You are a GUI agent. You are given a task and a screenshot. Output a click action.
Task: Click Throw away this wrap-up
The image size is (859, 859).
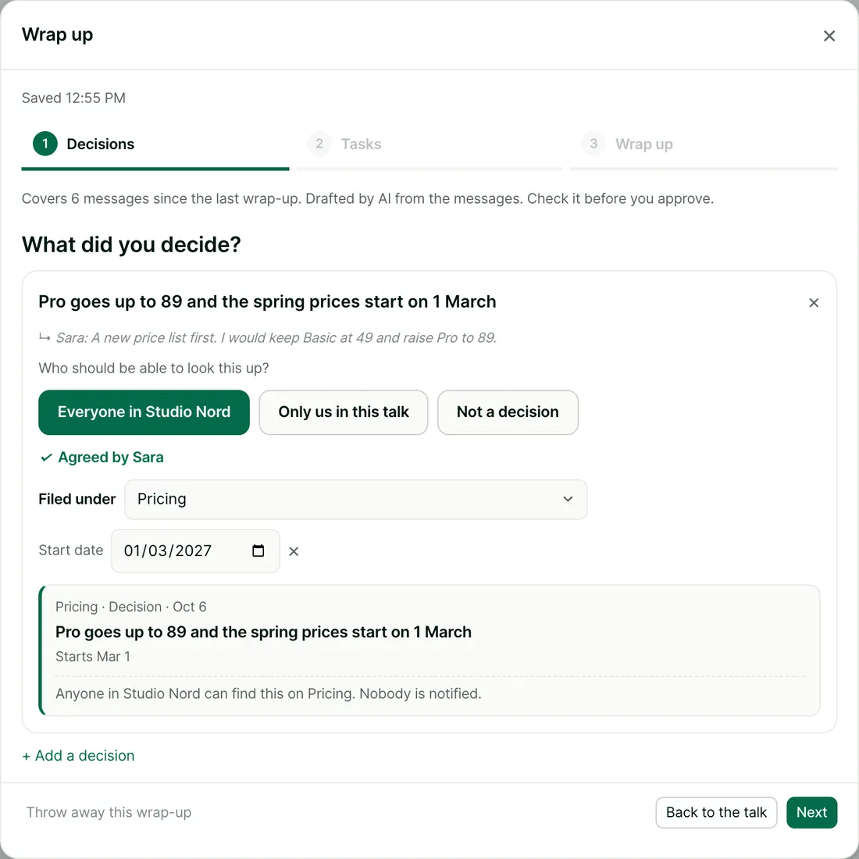coord(109,812)
